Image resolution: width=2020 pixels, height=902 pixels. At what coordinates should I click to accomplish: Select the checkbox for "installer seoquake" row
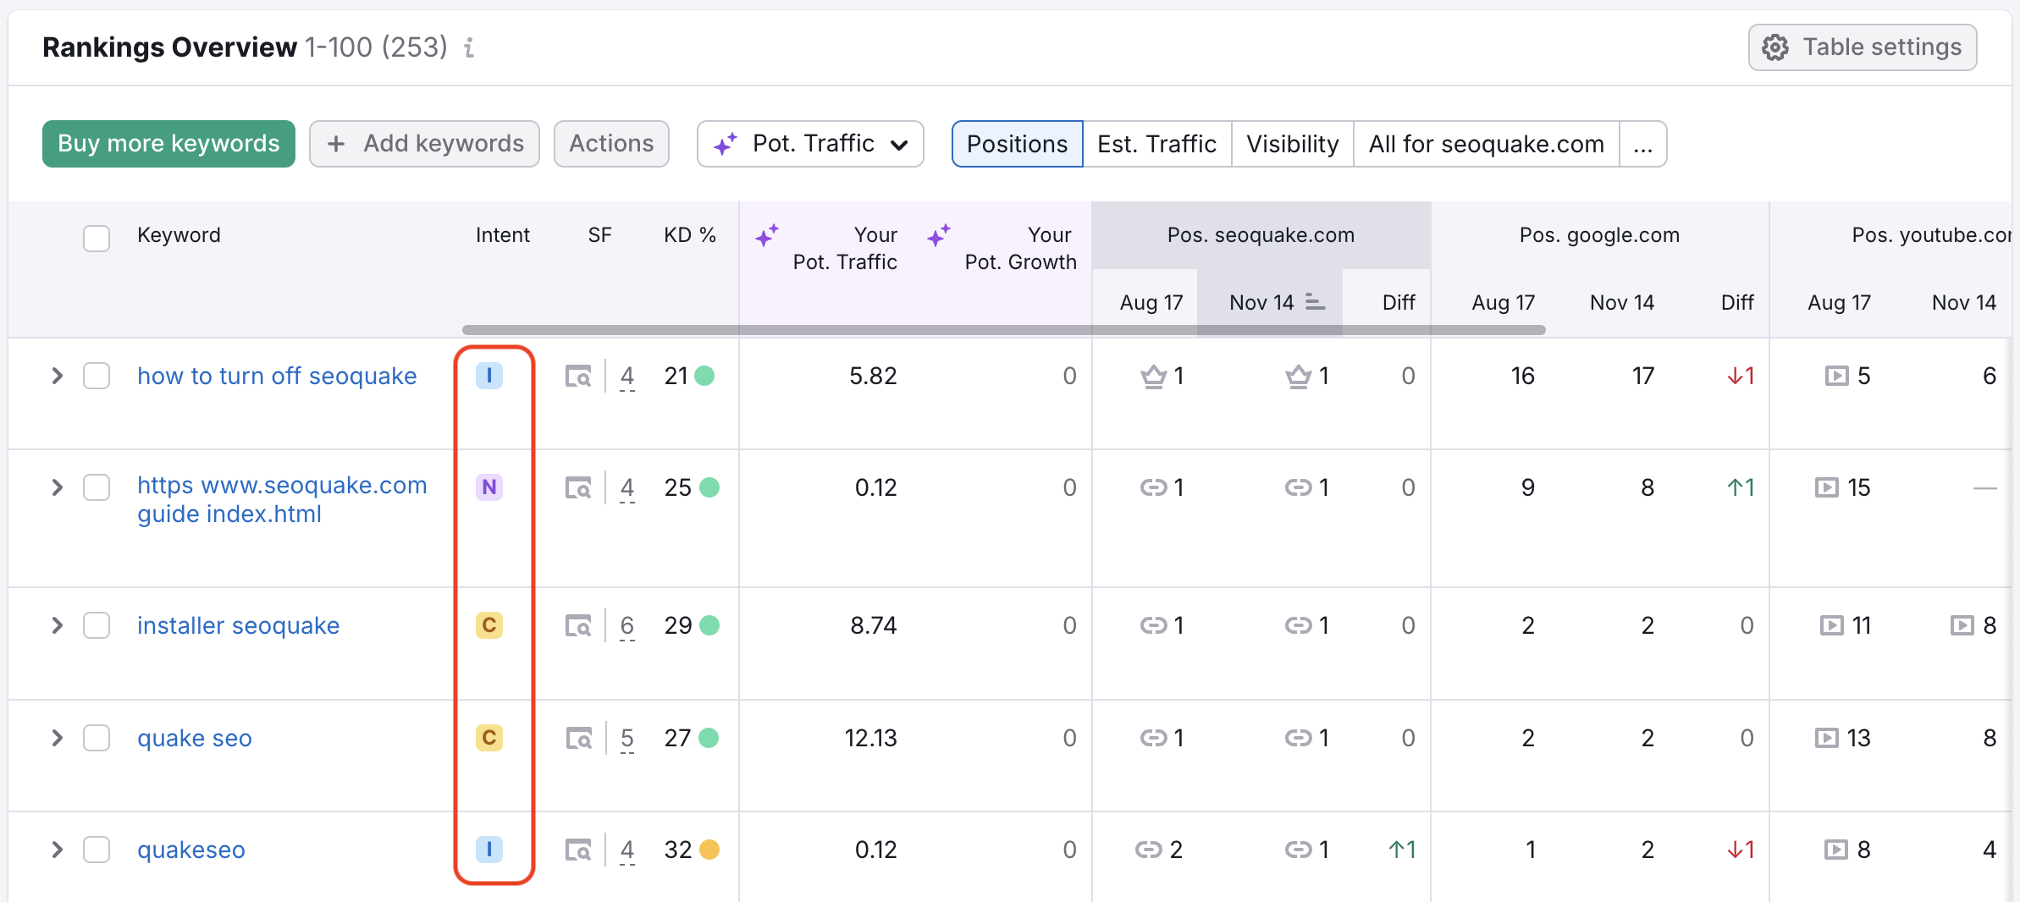(x=97, y=626)
